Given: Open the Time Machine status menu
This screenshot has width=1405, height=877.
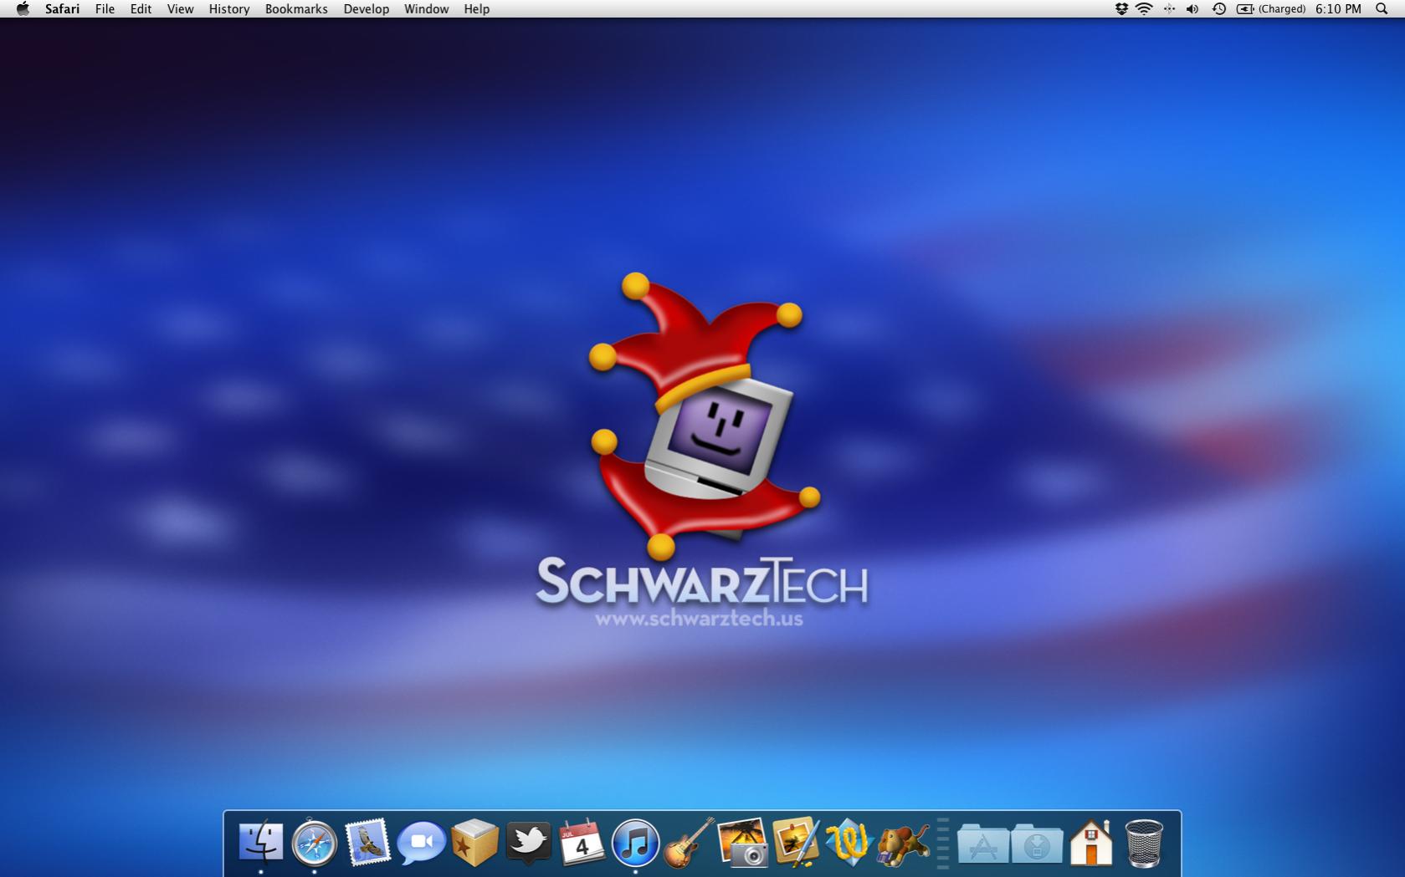Looking at the screenshot, I should pyautogui.click(x=1219, y=9).
